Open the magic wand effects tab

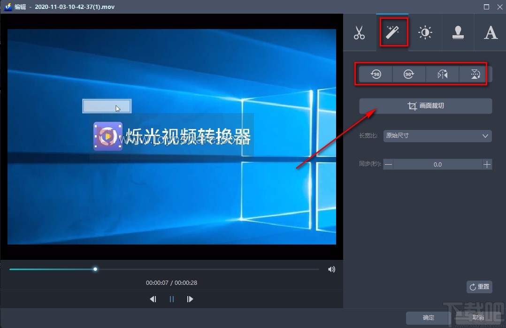click(x=393, y=32)
